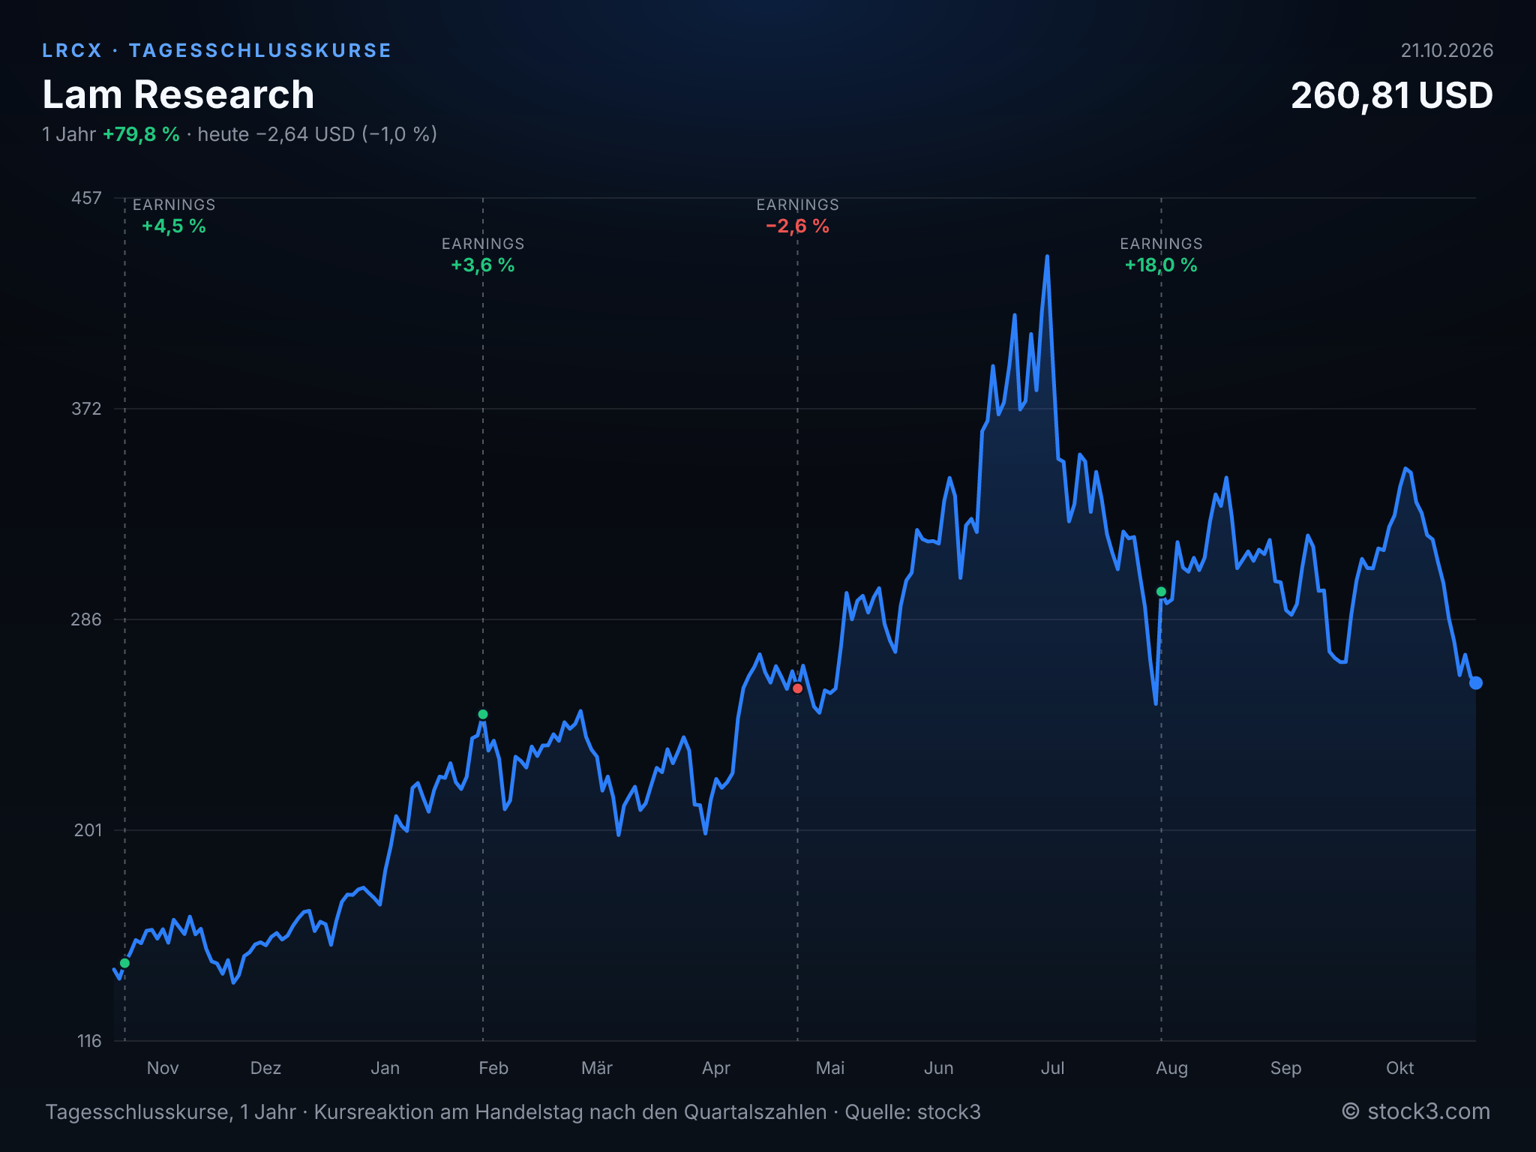The width and height of the screenshot is (1536, 1152).
Task: Click the Okt x-axis label
Action: click(x=1399, y=1068)
